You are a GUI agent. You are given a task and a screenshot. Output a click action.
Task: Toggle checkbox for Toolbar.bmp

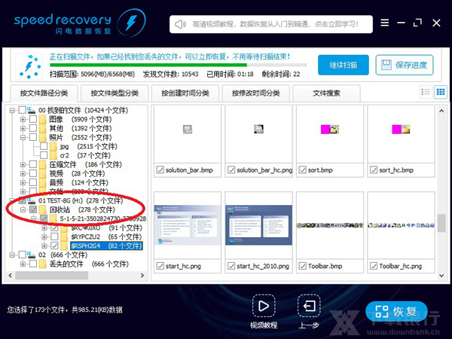(x=302, y=266)
